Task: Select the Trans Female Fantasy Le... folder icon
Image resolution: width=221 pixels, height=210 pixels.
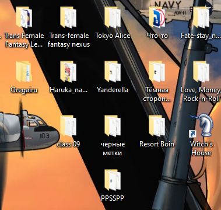Action: coord(24,17)
